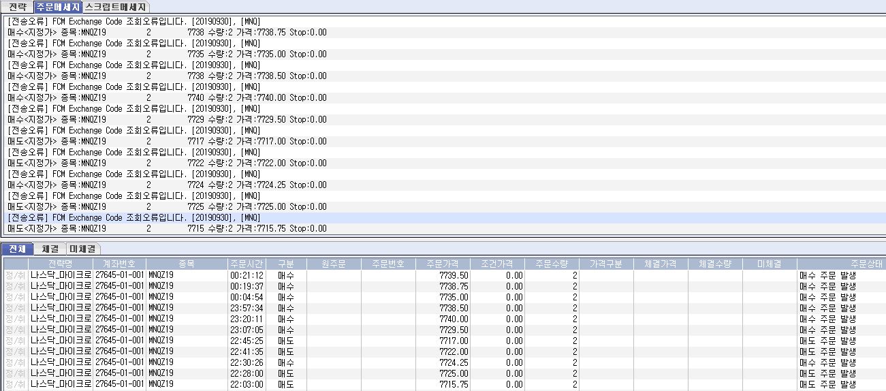886x391 pixels.
Task: Select the order row priced 7729.50
Action: click(443, 330)
